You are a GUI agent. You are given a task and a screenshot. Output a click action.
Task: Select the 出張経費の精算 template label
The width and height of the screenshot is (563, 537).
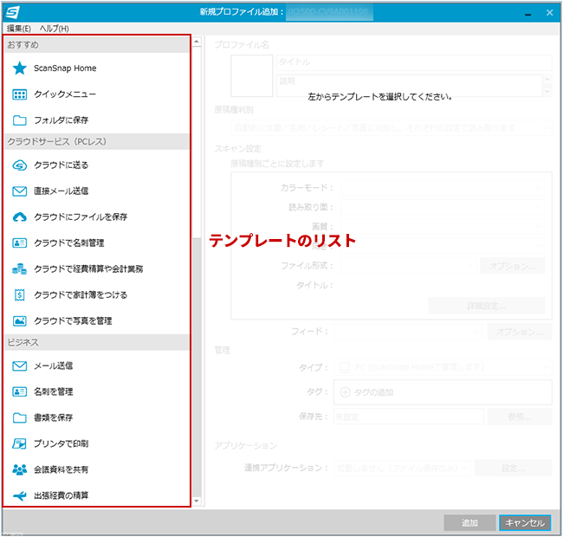61,495
